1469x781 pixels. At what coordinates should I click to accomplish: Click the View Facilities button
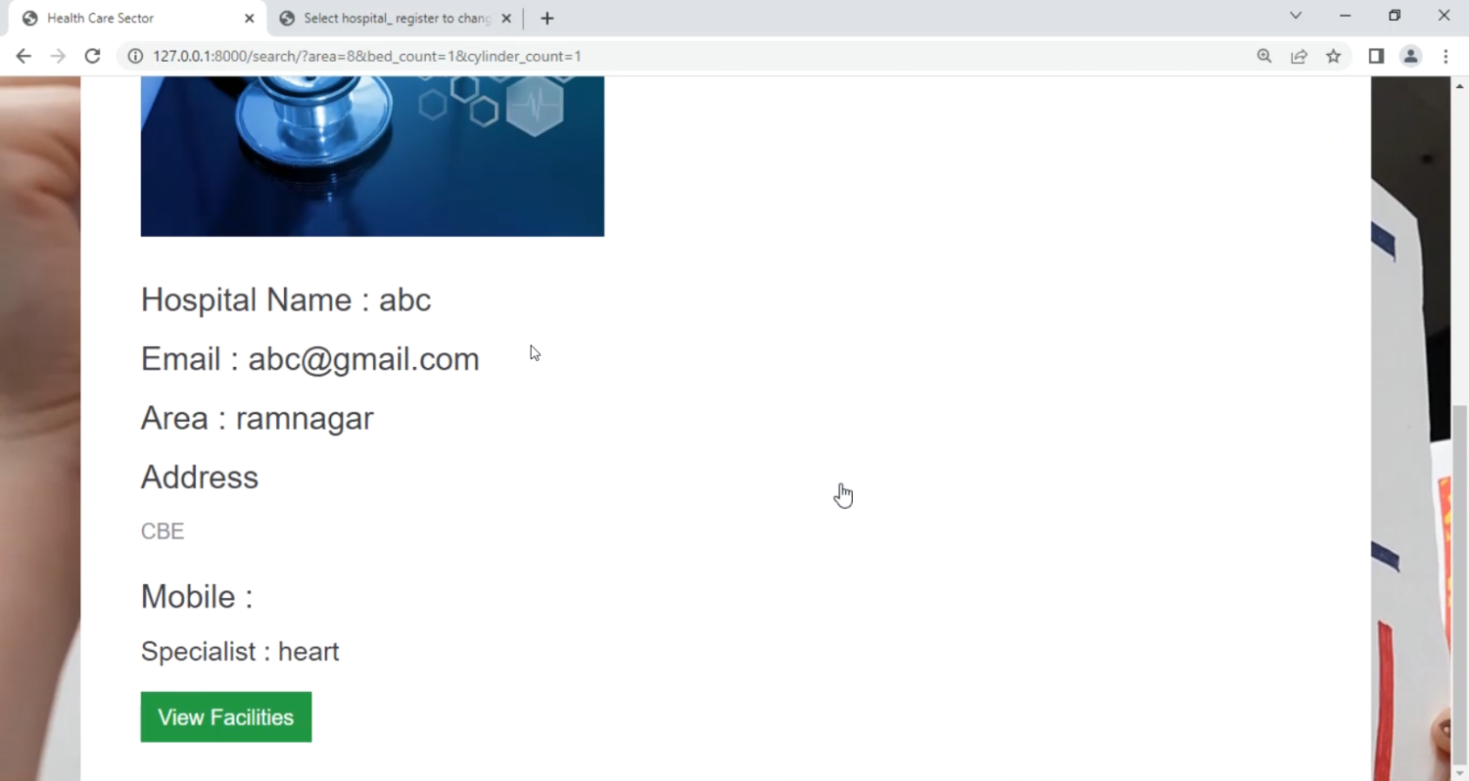pos(226,717)
